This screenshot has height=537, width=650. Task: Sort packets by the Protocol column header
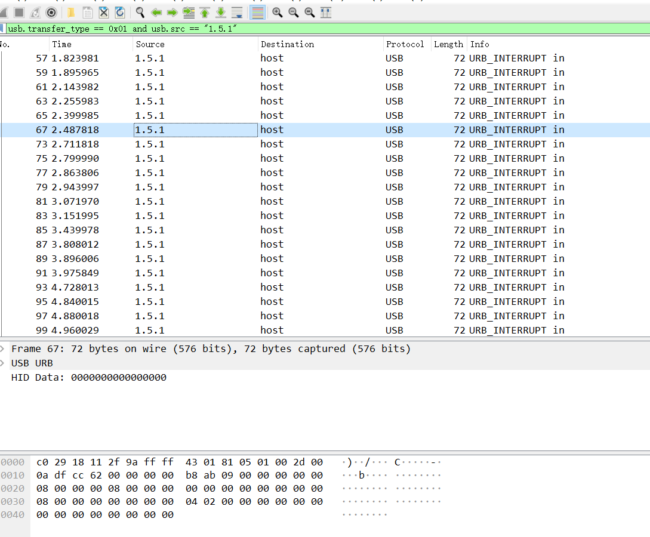pyautogui.click(x=405, y=44)
